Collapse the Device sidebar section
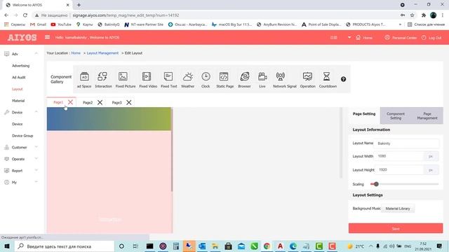The image size is (449, 252). [36, 112]
